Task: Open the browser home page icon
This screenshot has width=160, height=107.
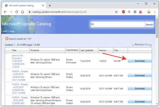Action: click(22, 12)
